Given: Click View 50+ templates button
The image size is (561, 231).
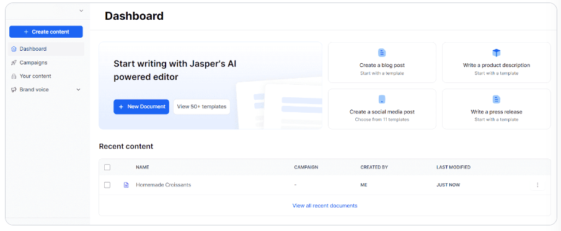Looking at the screenshot, I should 202,107.
